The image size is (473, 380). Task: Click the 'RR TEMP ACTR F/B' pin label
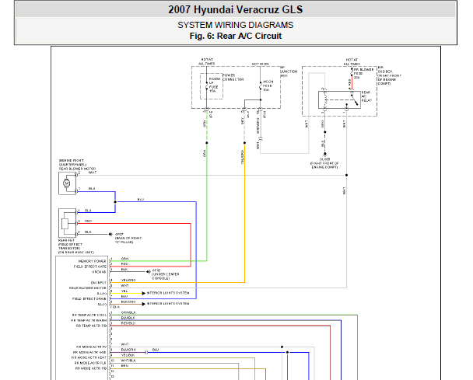tap(91, 326)
